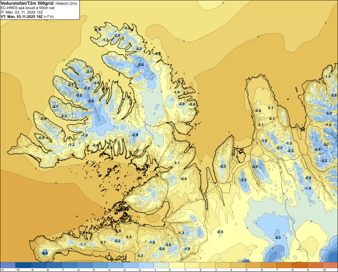338x272 pixels.
Task: Select the scale swatch between -6 and -5
Action: [84, 265]
